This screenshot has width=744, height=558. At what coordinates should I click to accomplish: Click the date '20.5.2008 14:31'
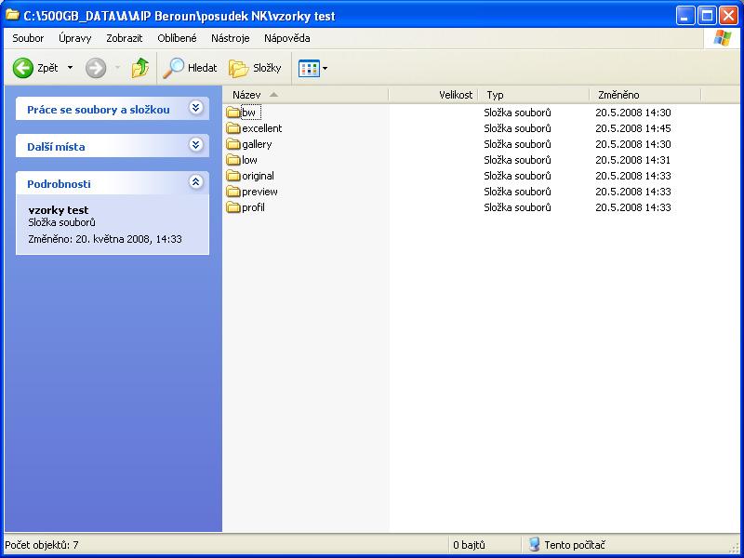632,160
